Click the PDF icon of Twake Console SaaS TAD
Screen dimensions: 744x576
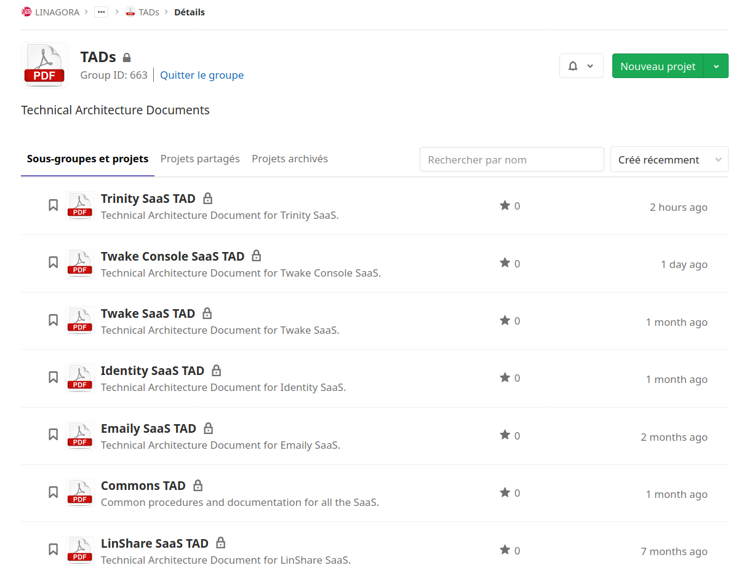(80, 263)
